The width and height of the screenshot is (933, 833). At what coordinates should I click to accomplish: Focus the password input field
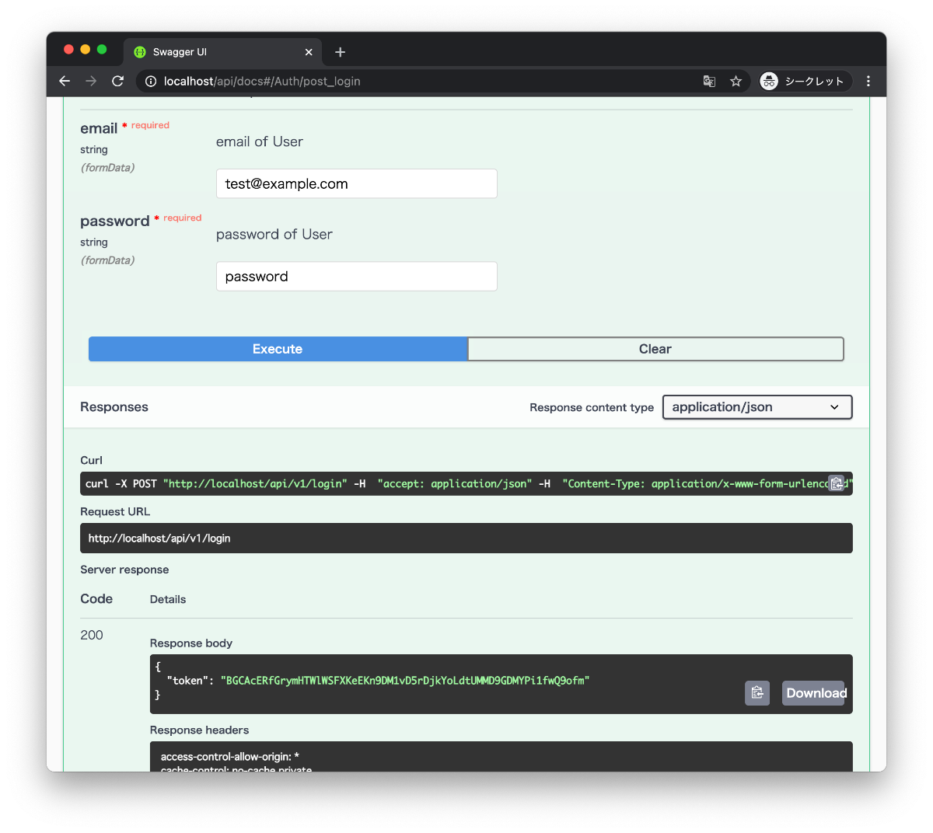357,276
